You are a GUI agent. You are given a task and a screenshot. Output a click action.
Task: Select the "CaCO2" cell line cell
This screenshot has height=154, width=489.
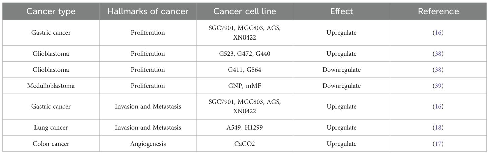[x=244, y=144]
